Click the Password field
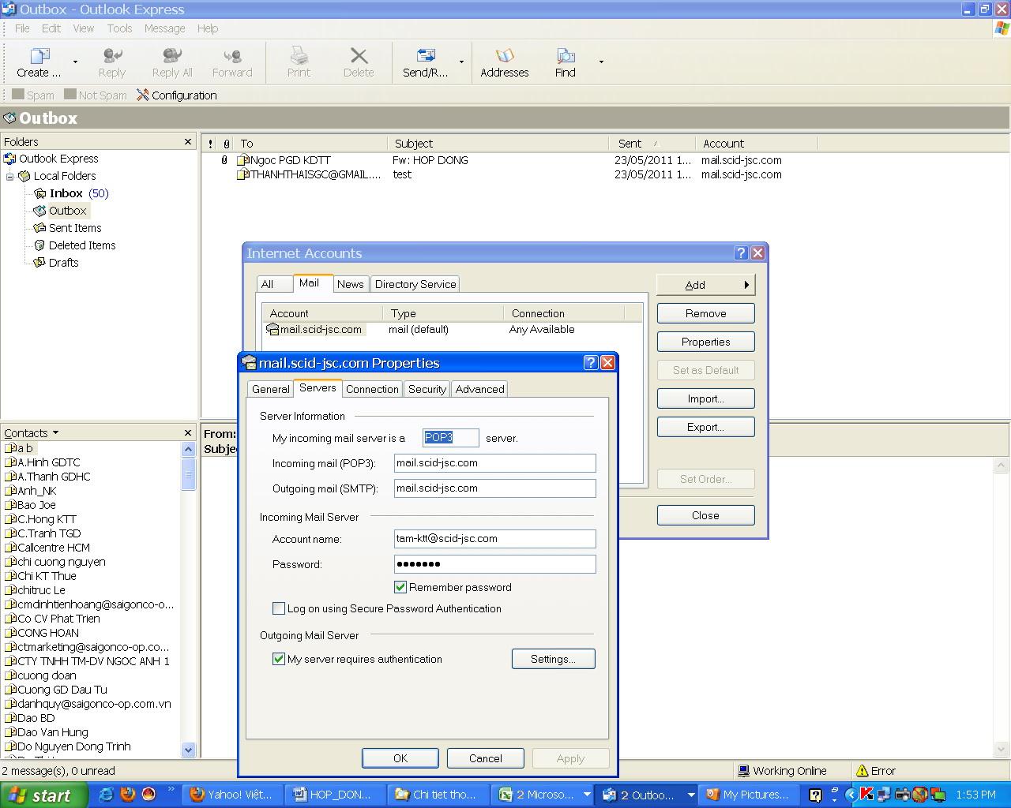The height and width of the screenshot is (808, 1011). coord(494,564)
